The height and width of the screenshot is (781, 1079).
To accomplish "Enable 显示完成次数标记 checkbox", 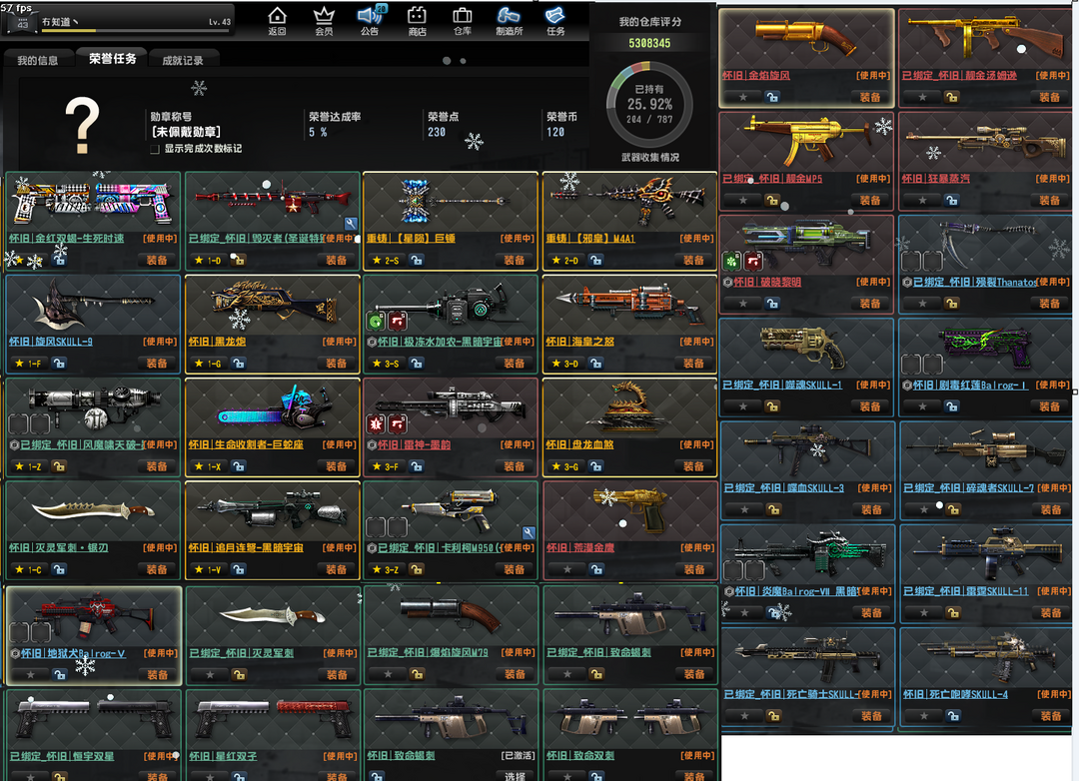I will click(155, 149).
